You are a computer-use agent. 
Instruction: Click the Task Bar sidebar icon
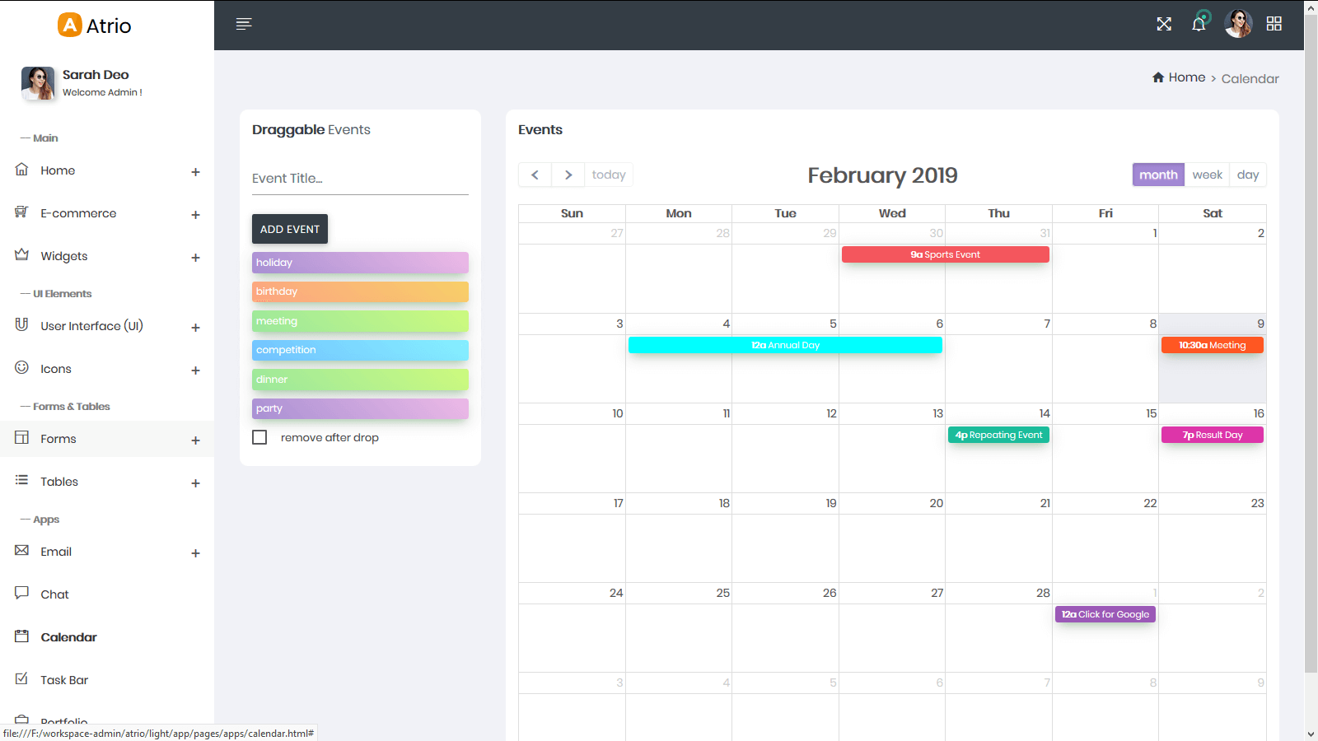point(22,678)
